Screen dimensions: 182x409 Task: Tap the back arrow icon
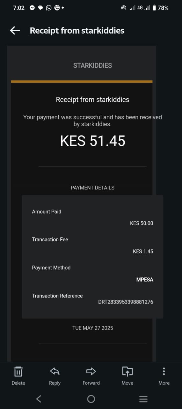pyautogui.click(x=15, y=30)
